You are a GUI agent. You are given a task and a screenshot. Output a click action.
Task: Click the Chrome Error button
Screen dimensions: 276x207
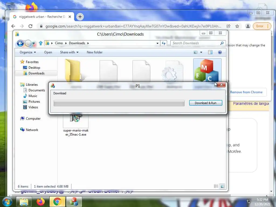[262, 26]
